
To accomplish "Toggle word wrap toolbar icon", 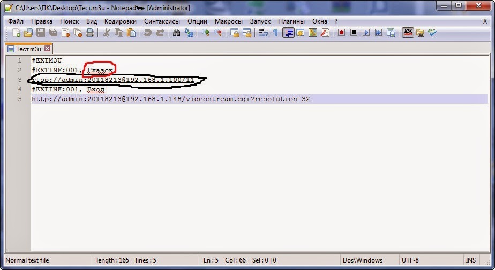I will [x=263, y=33].
